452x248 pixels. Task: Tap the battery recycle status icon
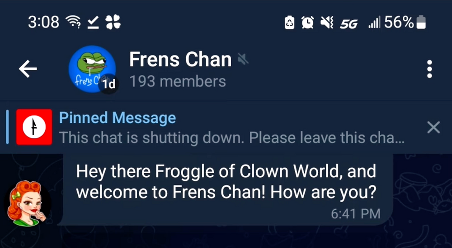click(289, 23)
